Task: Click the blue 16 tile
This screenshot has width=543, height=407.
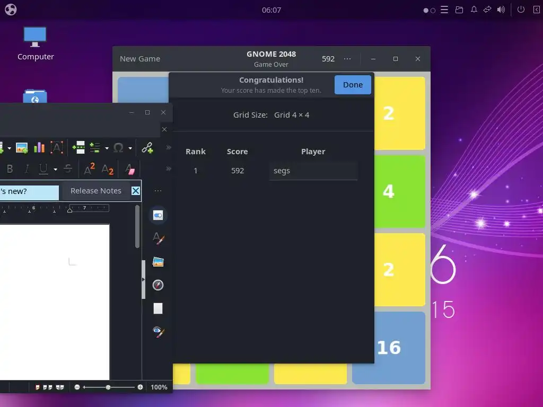Action: [x=389, y=348]
